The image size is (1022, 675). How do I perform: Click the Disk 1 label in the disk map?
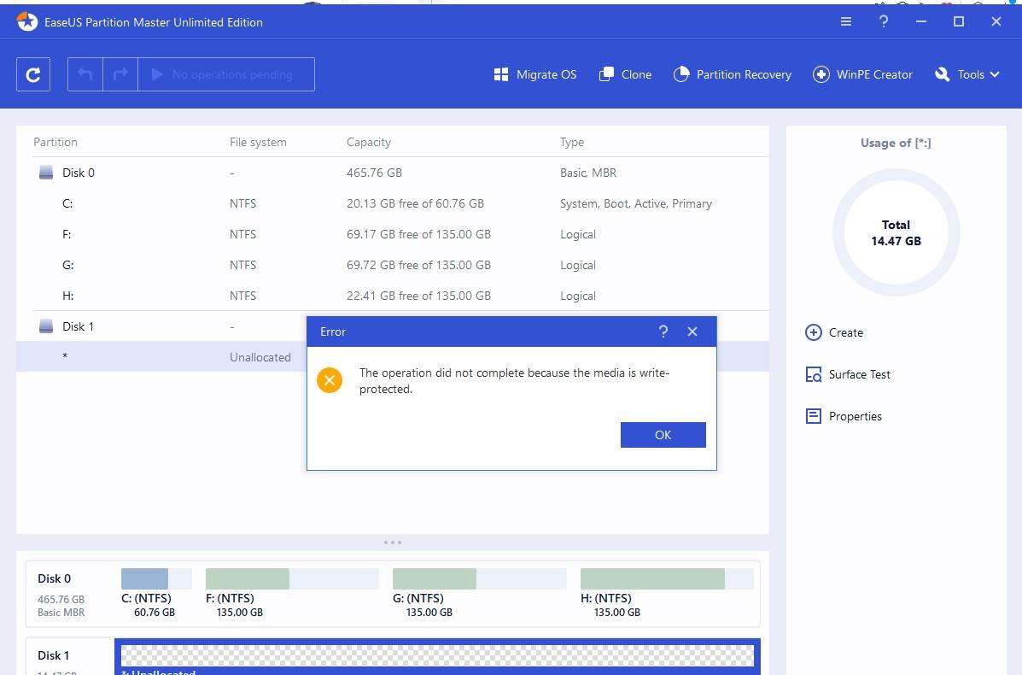click(54, 655)
